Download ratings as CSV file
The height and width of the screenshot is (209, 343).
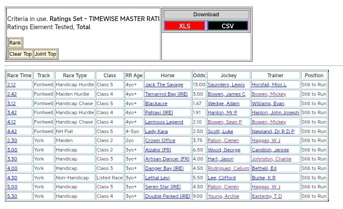click(x=228, y=26)
